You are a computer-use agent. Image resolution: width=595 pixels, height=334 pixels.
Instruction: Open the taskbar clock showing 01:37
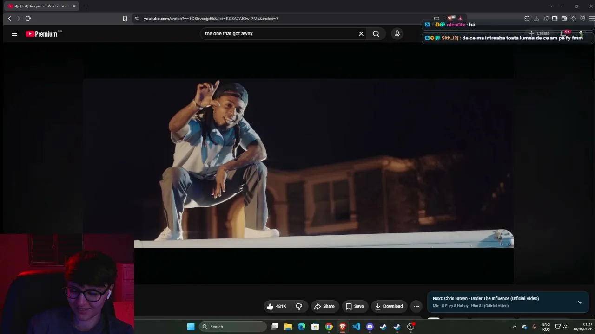click(x=583, y=327)
